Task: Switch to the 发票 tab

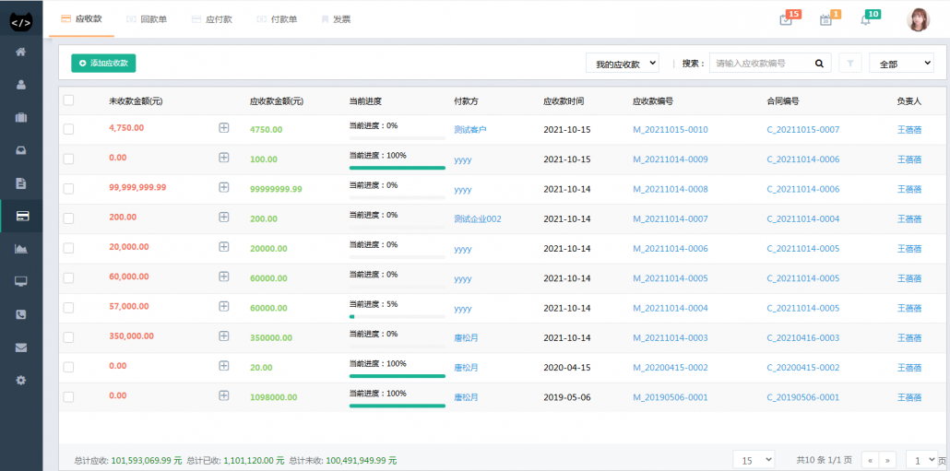Action: (335, 19)
